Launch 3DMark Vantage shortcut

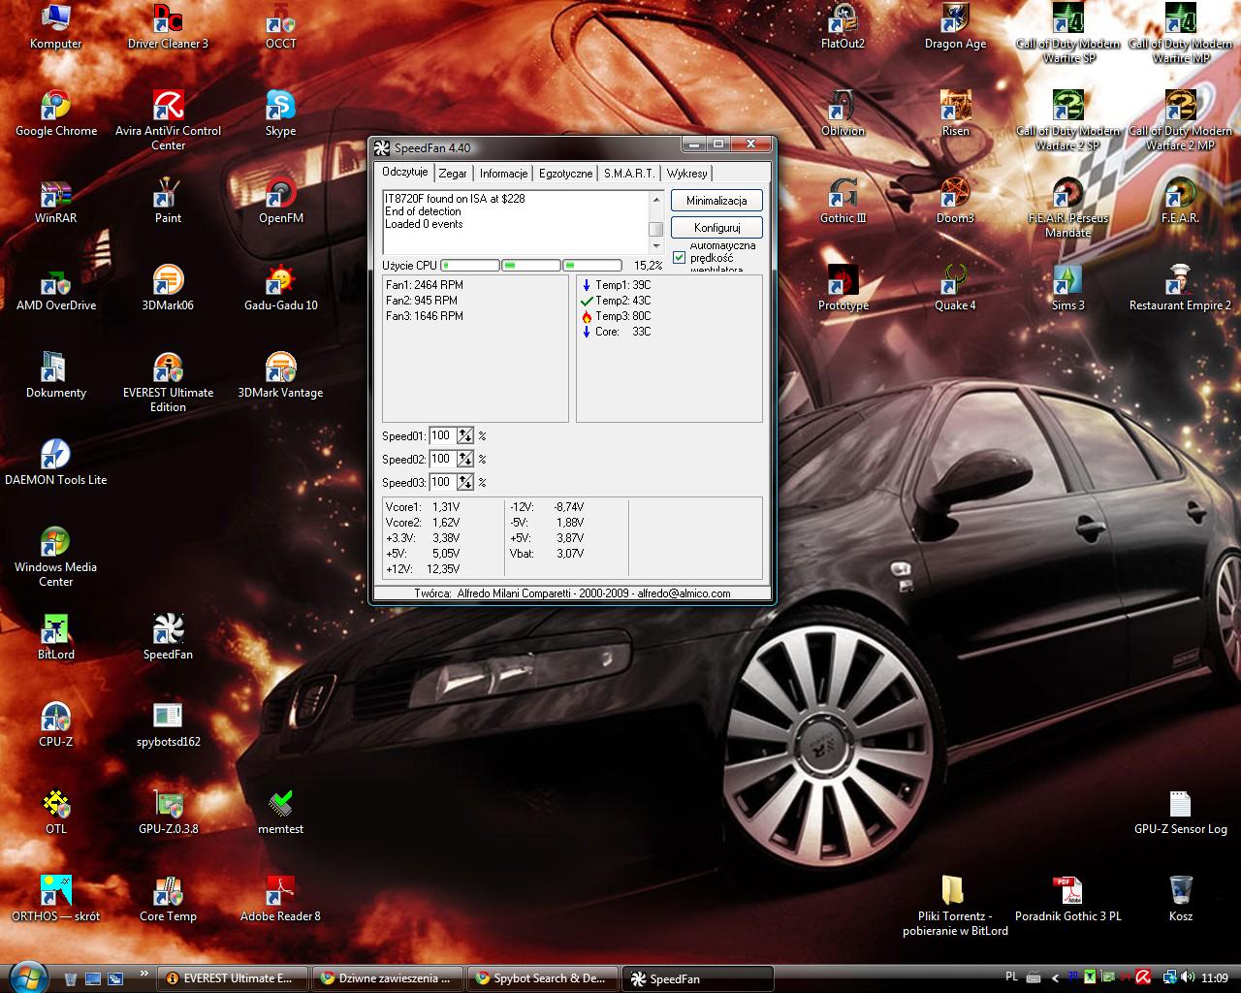click(x=280, y=375)
